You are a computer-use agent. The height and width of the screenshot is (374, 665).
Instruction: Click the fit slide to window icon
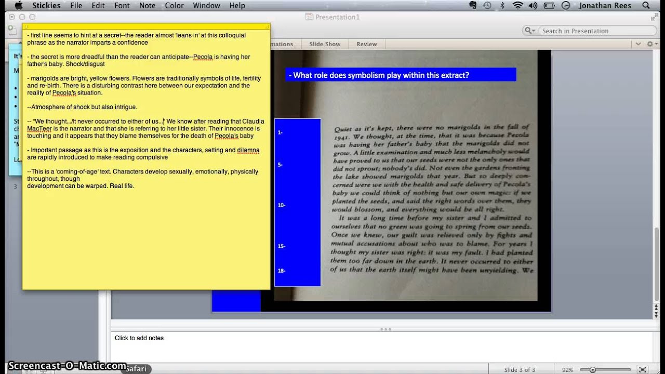[643, 370]
